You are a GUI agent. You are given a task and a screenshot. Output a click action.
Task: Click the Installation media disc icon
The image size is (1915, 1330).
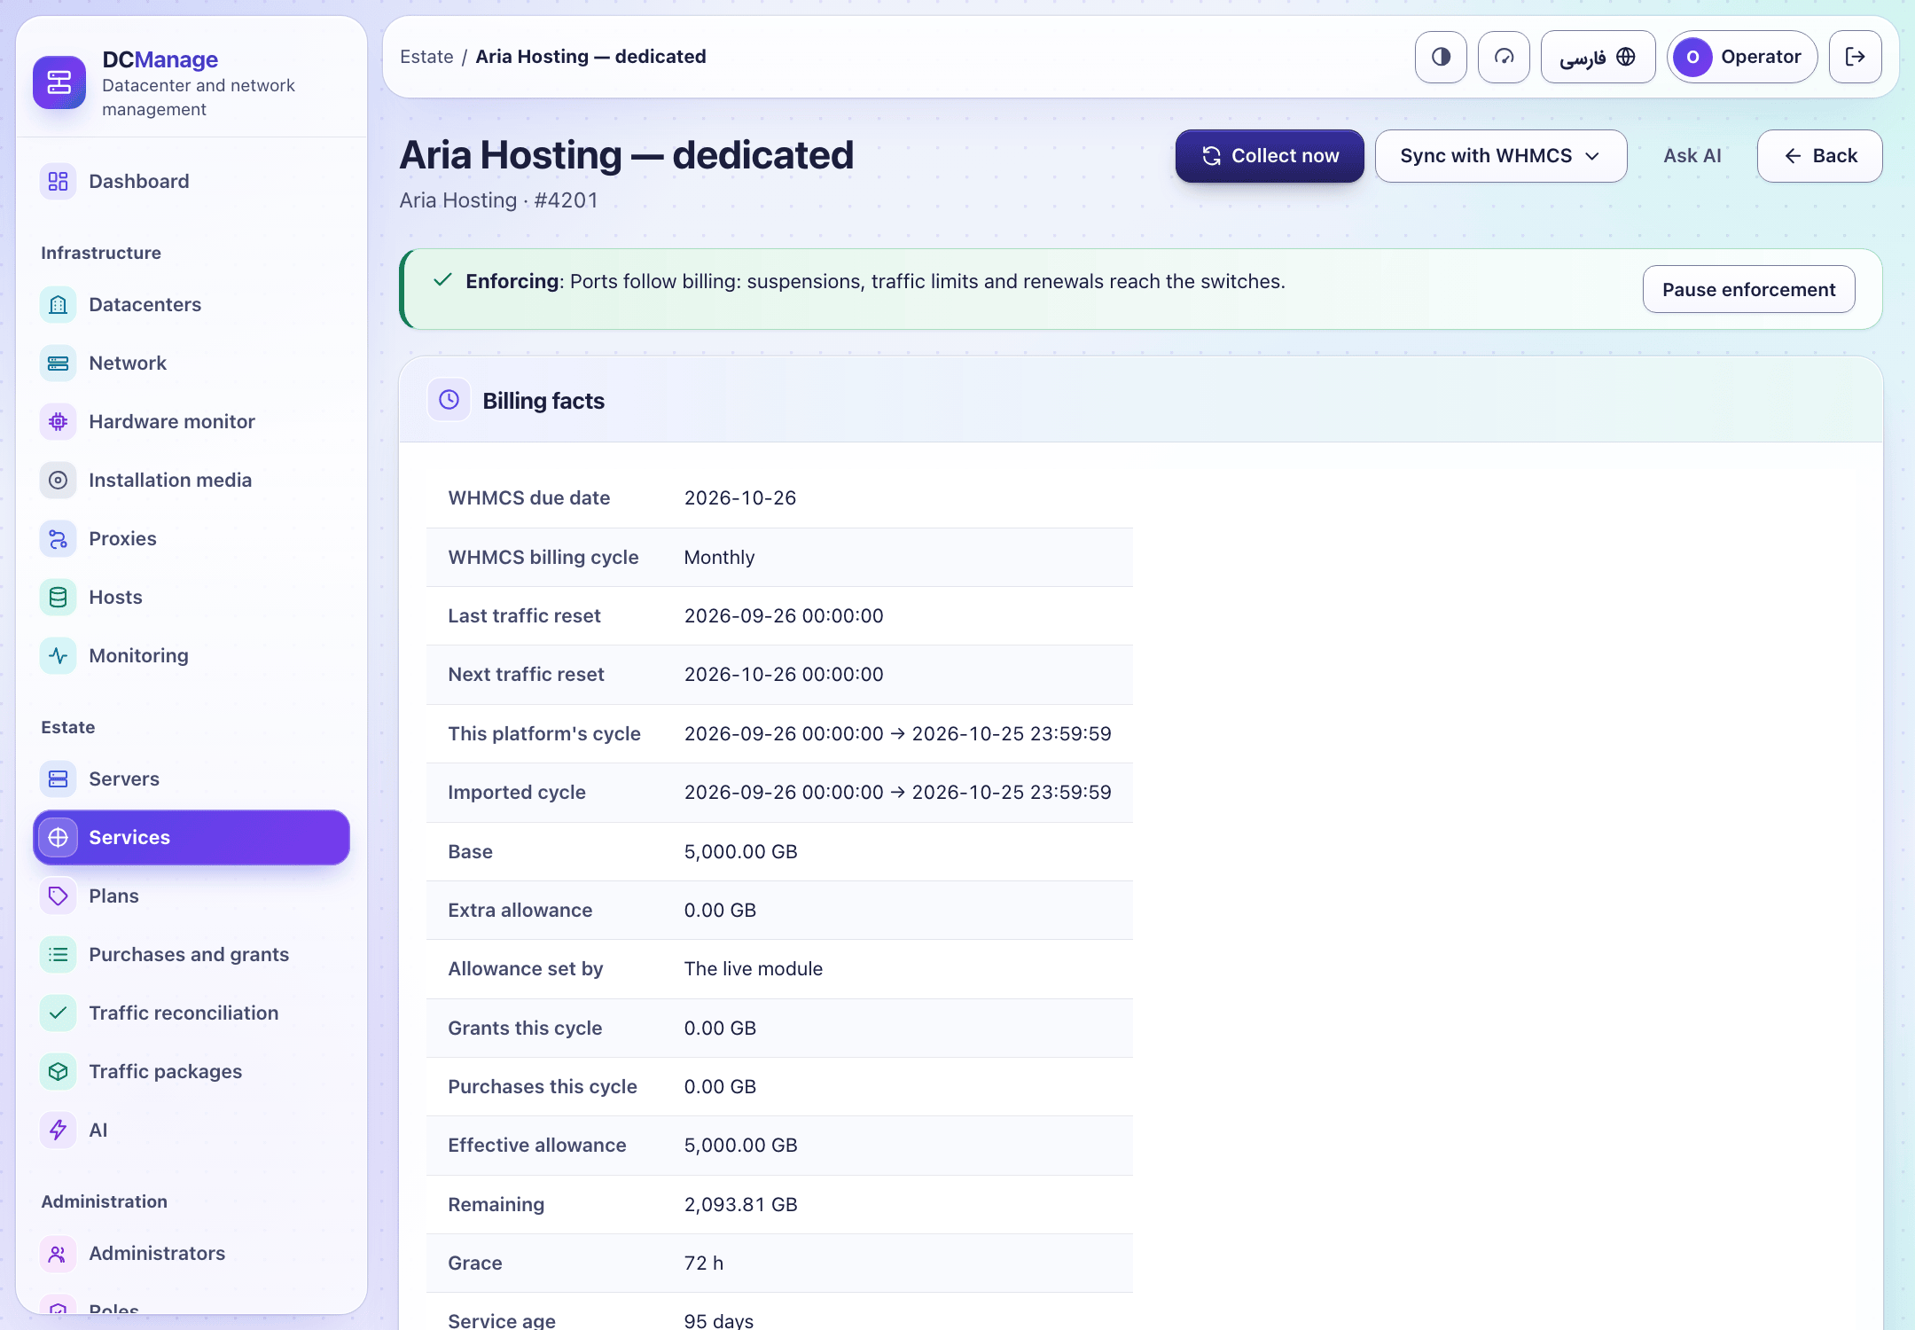[58, 480]
